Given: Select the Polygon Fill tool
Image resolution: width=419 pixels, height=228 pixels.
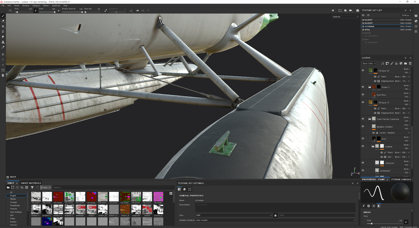Looking at the screenshot, I should coord(3,32).
